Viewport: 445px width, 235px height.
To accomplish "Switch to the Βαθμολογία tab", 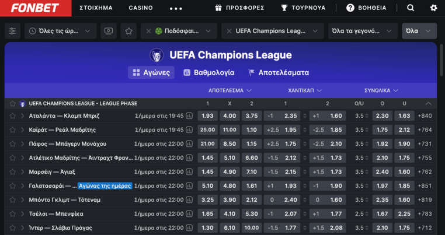I will click(x=208, y=73).
